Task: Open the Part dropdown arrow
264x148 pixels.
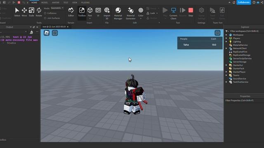Action: pos(90,18)
